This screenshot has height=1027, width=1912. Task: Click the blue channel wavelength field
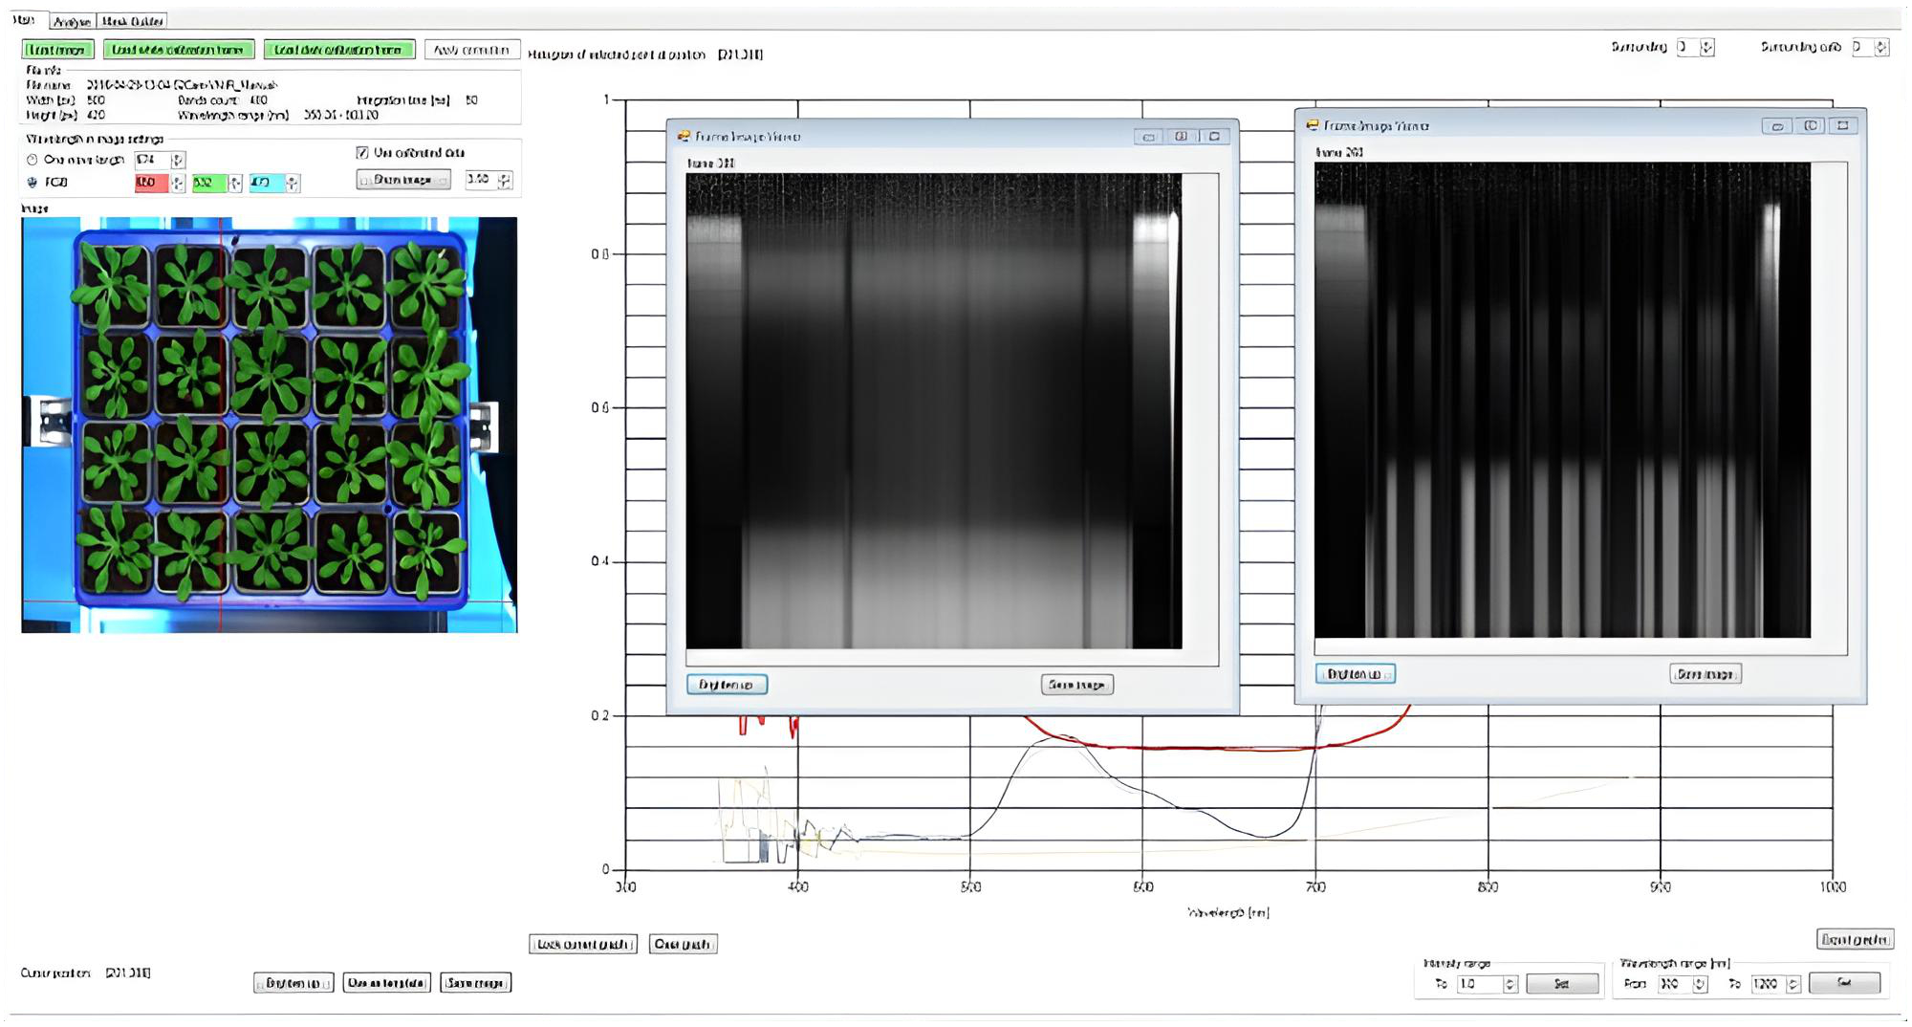pos(267,183)
